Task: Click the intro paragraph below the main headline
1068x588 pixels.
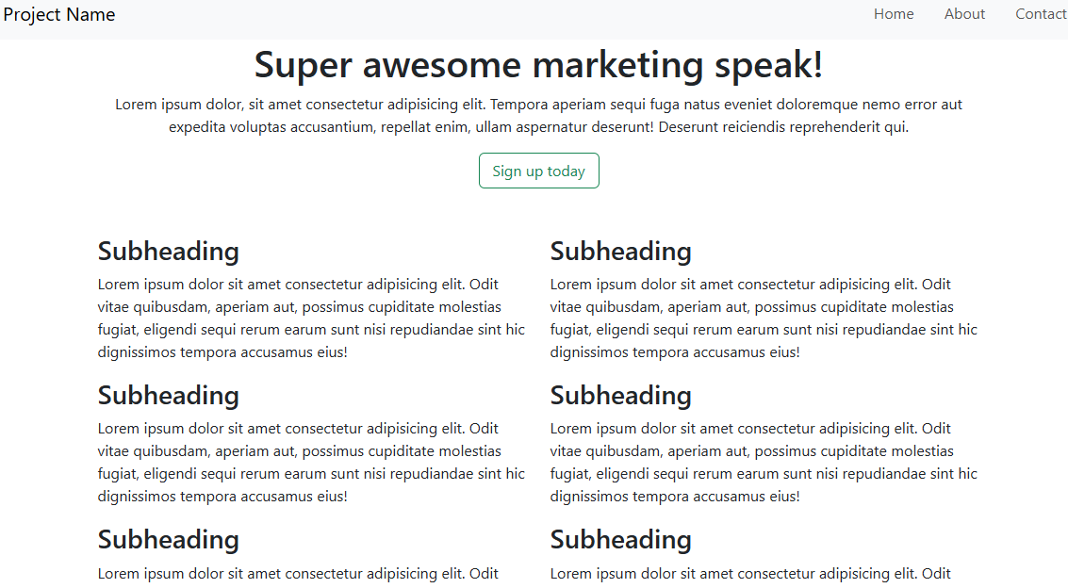Action: [x=538, y=116]
